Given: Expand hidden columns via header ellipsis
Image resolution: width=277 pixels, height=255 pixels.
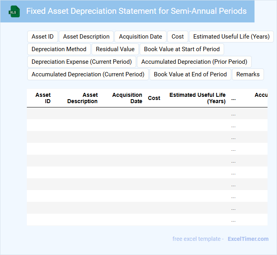Looking at the screenshot, I should coord(233,98).
